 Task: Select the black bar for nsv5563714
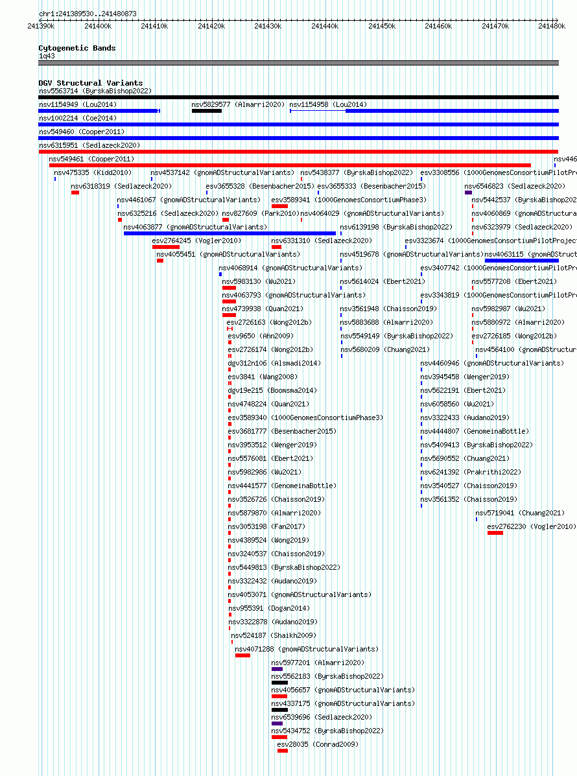pyautogui.click(x=298, y=97)
